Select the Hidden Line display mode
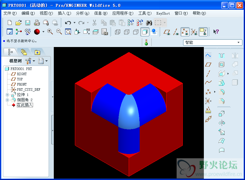The image size is (245, 180). (x=127, y=32)
